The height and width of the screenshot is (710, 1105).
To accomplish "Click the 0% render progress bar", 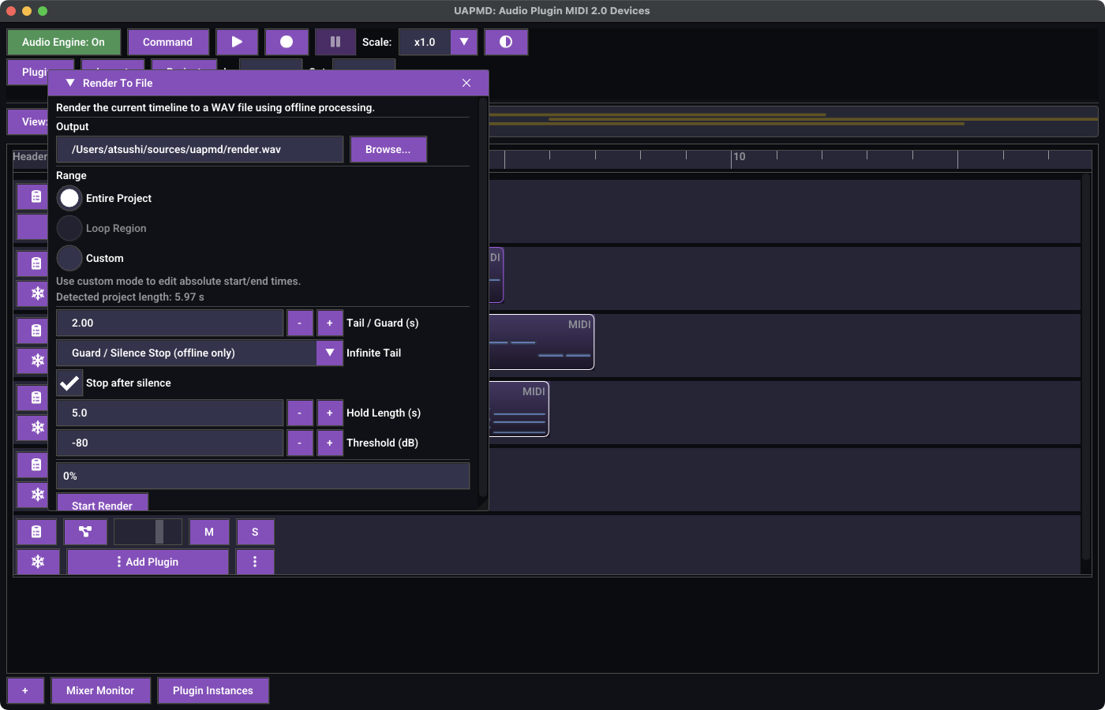I will pos(263,476).
